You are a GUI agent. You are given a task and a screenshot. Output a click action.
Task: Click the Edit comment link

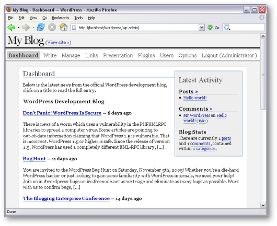coord(202,121)
